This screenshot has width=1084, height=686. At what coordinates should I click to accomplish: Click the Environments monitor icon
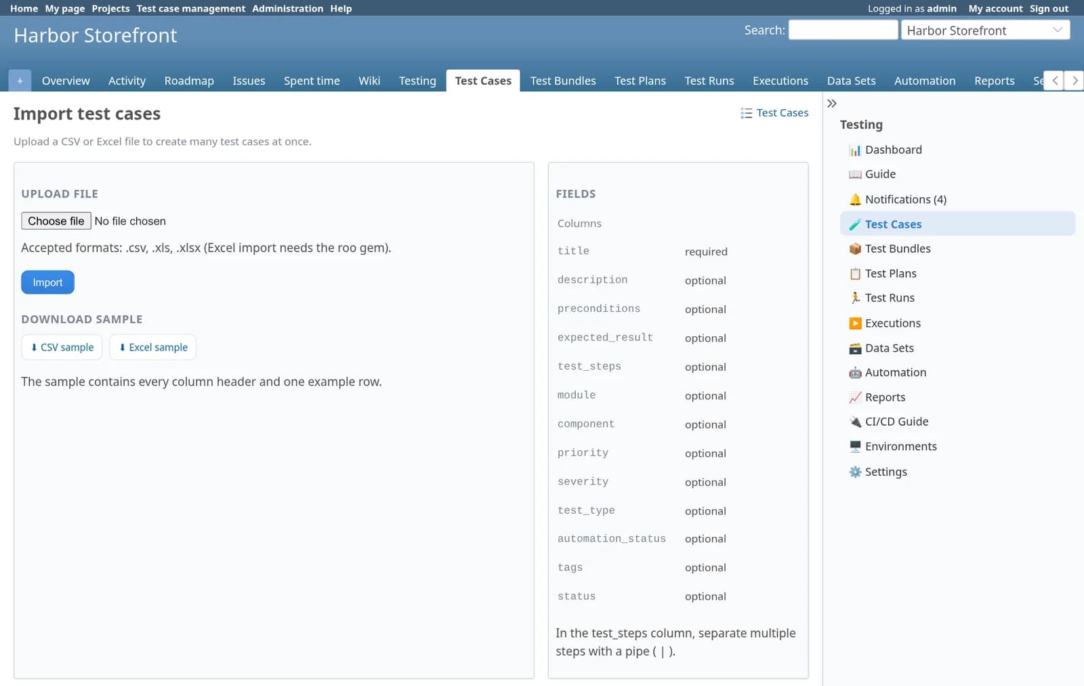pos(855,447)
